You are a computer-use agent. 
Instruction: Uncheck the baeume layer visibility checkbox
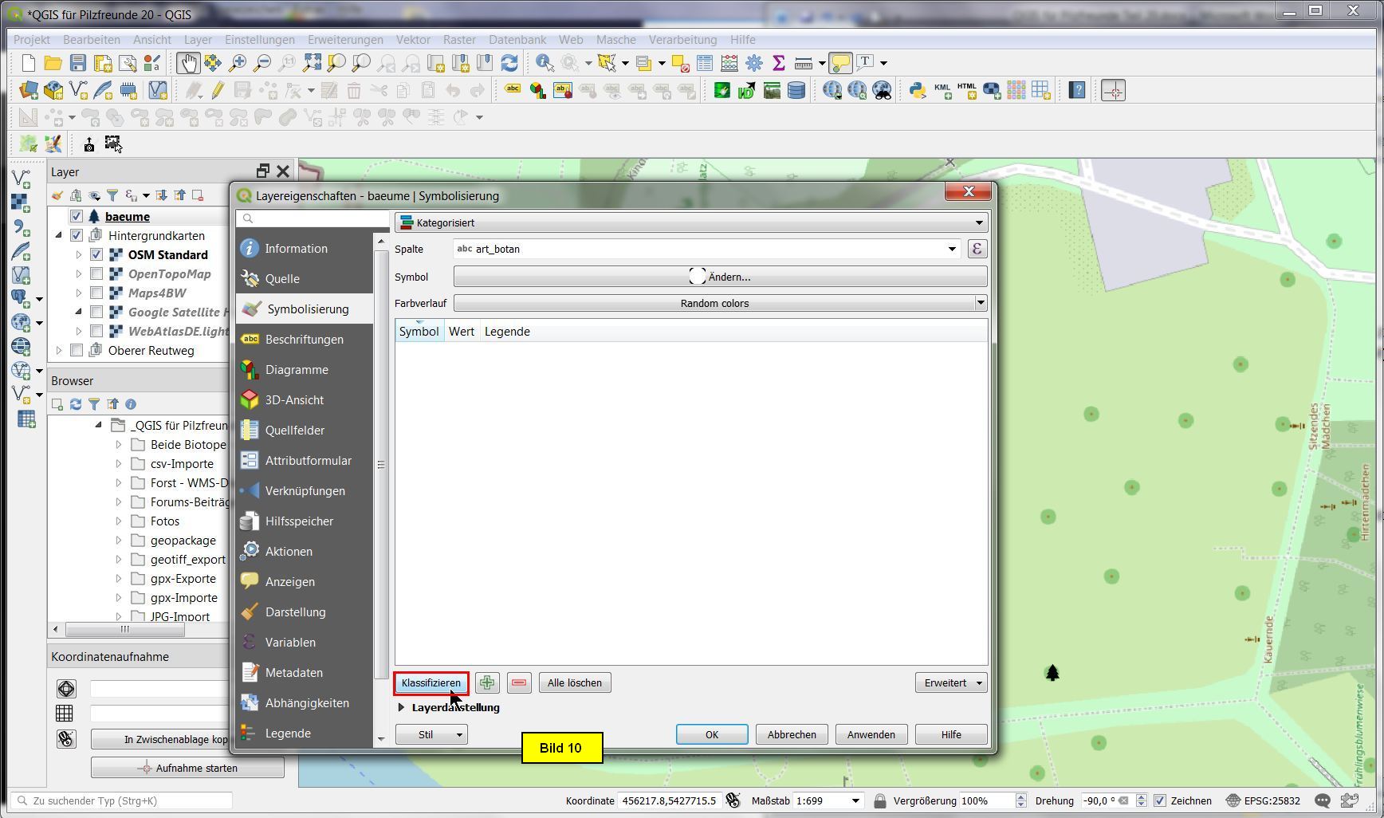tap(77, 217)
